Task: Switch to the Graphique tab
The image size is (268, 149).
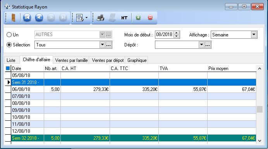Action: point(137,60)
